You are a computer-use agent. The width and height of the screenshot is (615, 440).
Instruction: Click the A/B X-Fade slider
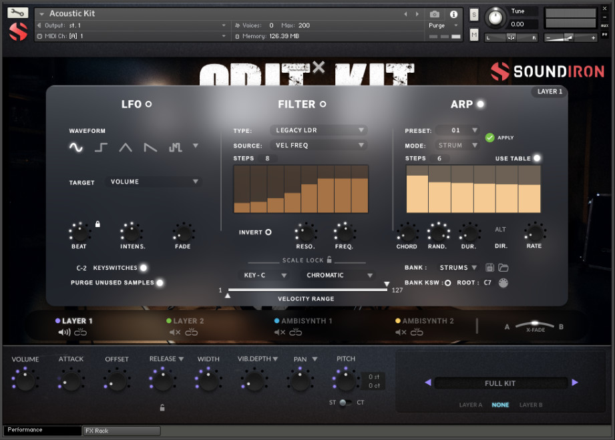pyautogui.click(x=534, y=325)
